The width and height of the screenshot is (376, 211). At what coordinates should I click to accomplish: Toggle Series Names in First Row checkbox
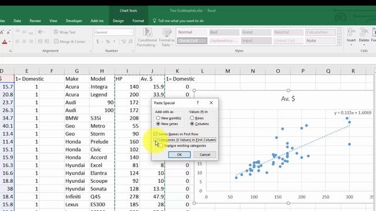pos(155,134)
